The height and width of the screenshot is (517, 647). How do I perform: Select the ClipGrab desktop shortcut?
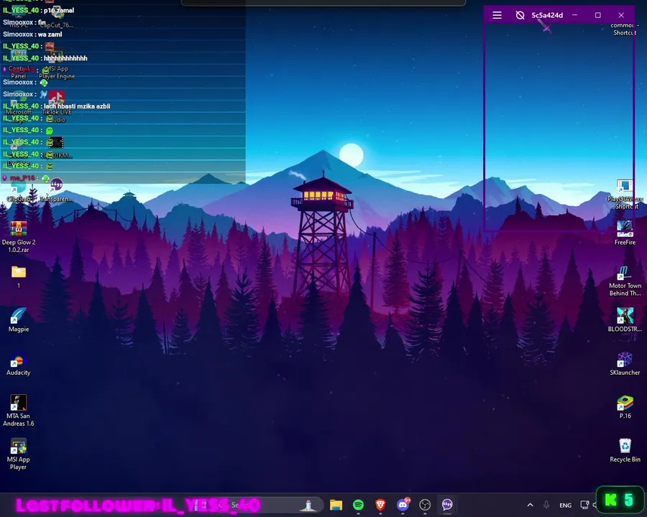(19, 192)
